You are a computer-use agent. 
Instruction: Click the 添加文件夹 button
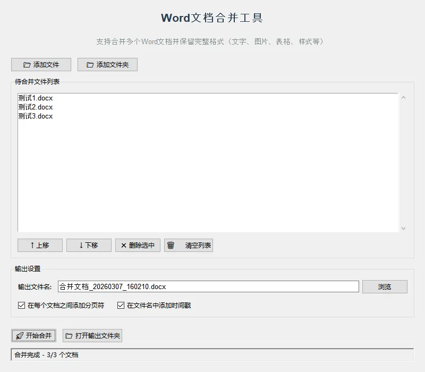pyautogui.click(x=108, y=64)
